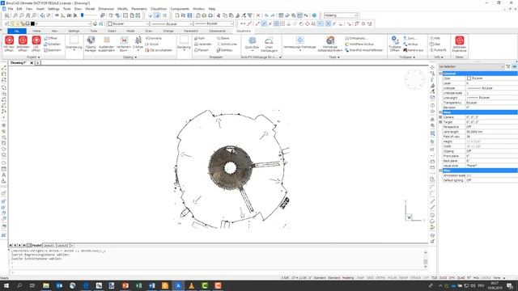Viewport: 518px width, 291px height.
Task: Click the blue help icon in top toolbar
Action: point(314,15)
